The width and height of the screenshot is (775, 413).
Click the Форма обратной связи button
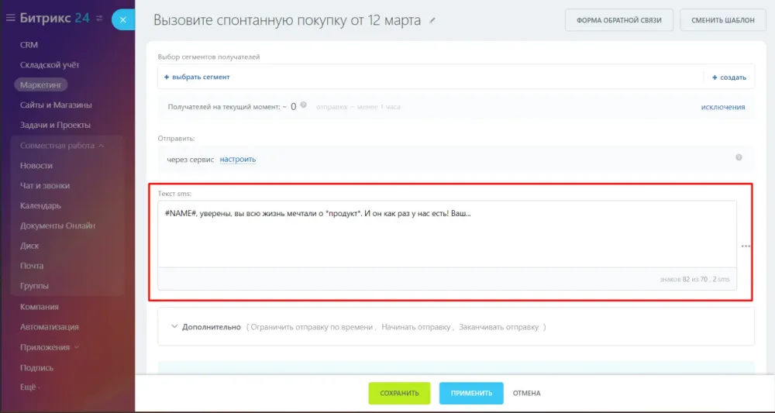(x=619, y=20)
